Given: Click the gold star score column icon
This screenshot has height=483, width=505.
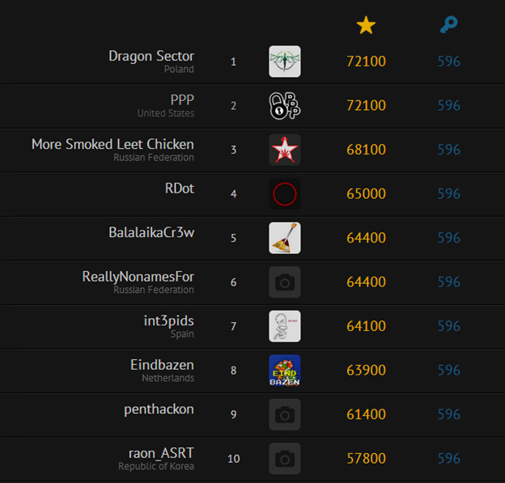Looking at the screenshot, I should [366, 25].
